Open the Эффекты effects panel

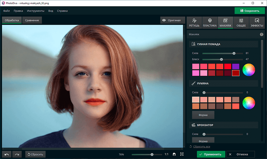[257, 23]
